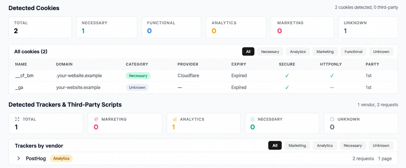
Task: Click the '1 vendor, 2 requests' text
Action: pos(378,105)
